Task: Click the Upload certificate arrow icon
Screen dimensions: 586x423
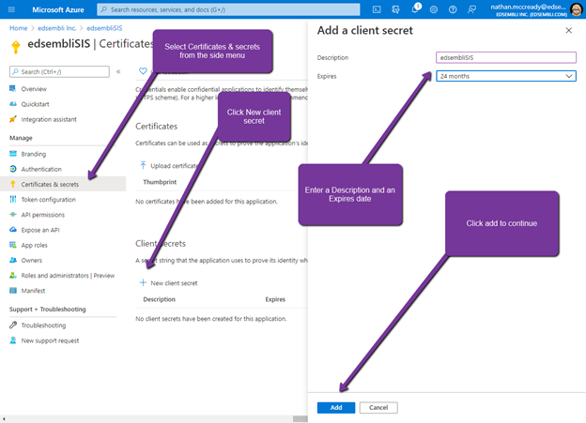Action: point(143,165)
